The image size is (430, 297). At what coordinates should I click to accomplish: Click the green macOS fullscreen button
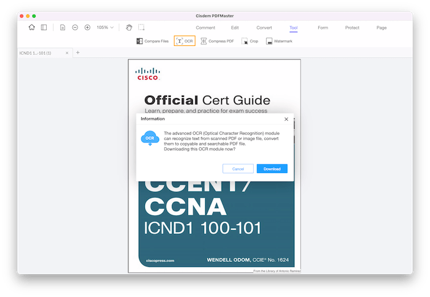click(x=34, y=16)
